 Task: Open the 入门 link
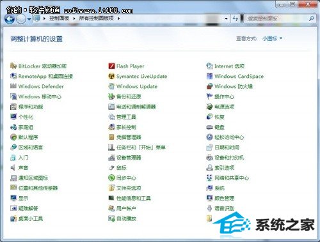tap(23, 158)
